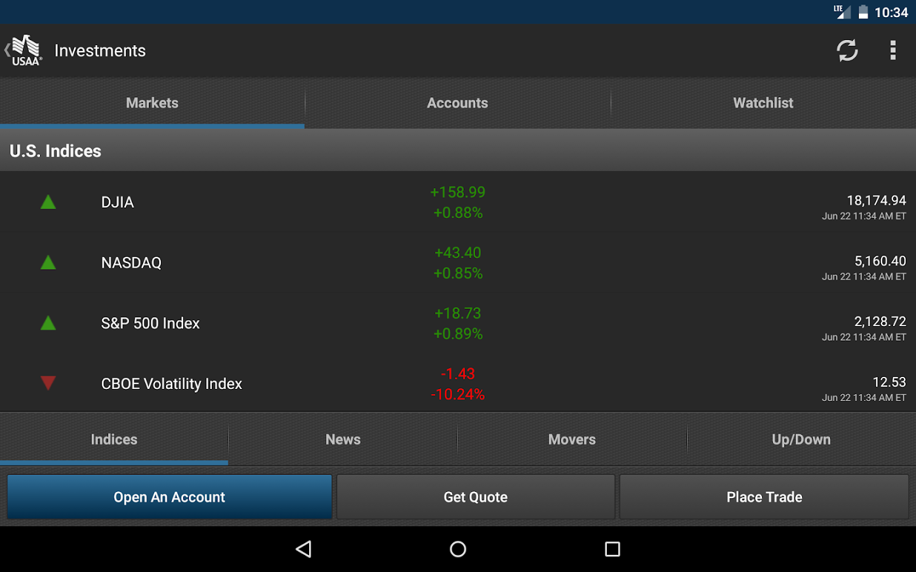
Task: Open the DJIA index row
Action: (x=458, y=202)
